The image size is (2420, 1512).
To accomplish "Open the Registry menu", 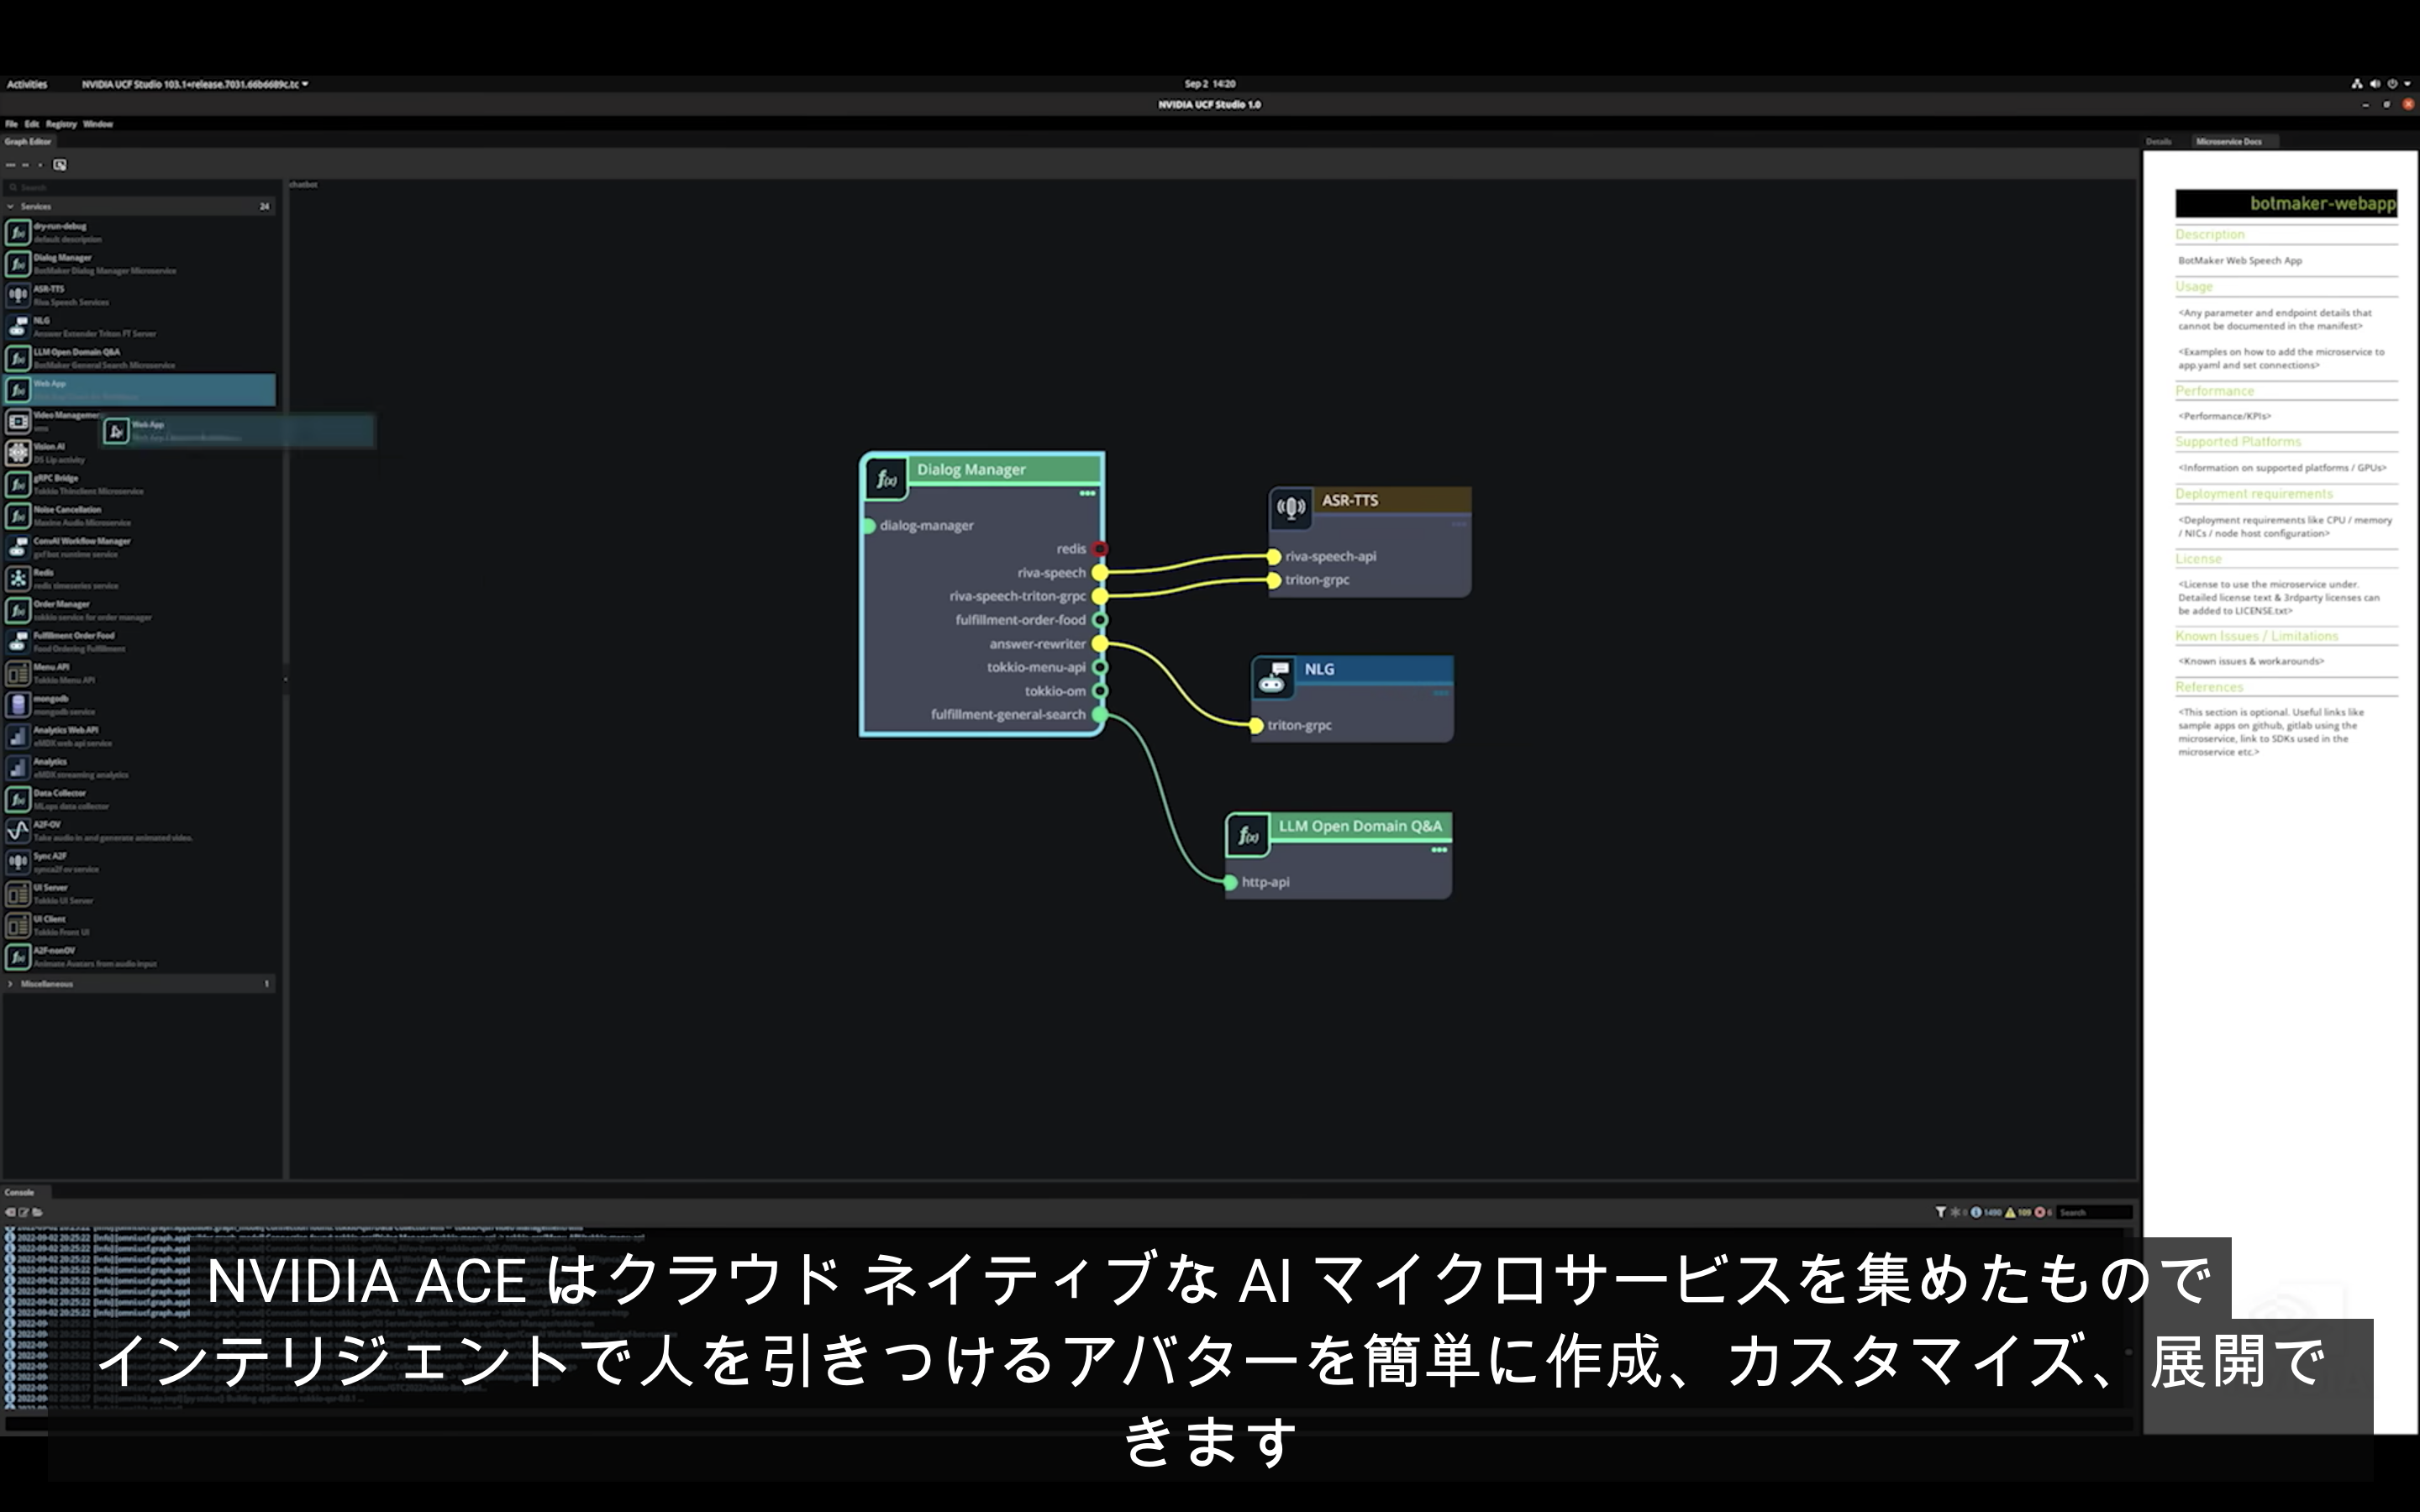I will click(x=61, y=124).
